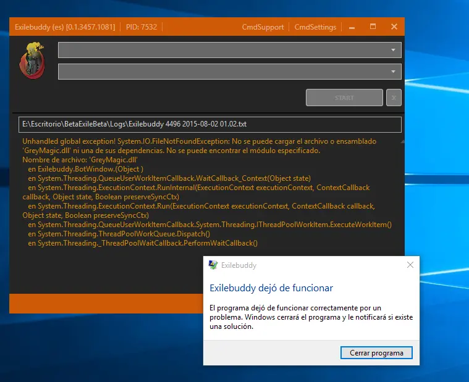Image resolution: width=469 pixels, height=382 pixels.
Task: Click the Exilebuddy character logo
Action: (32, 60)
